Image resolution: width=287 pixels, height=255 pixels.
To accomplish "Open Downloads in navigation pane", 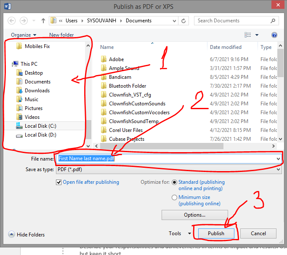I will pos(33,90).
